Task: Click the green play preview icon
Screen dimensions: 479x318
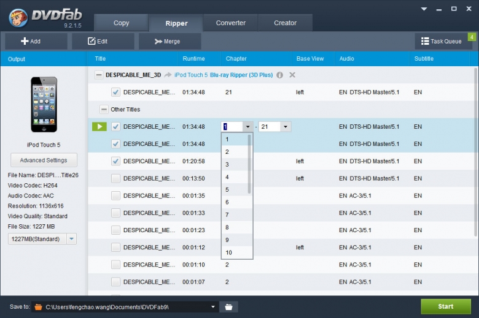Action: pyautogui.click(x=99, y=127)
